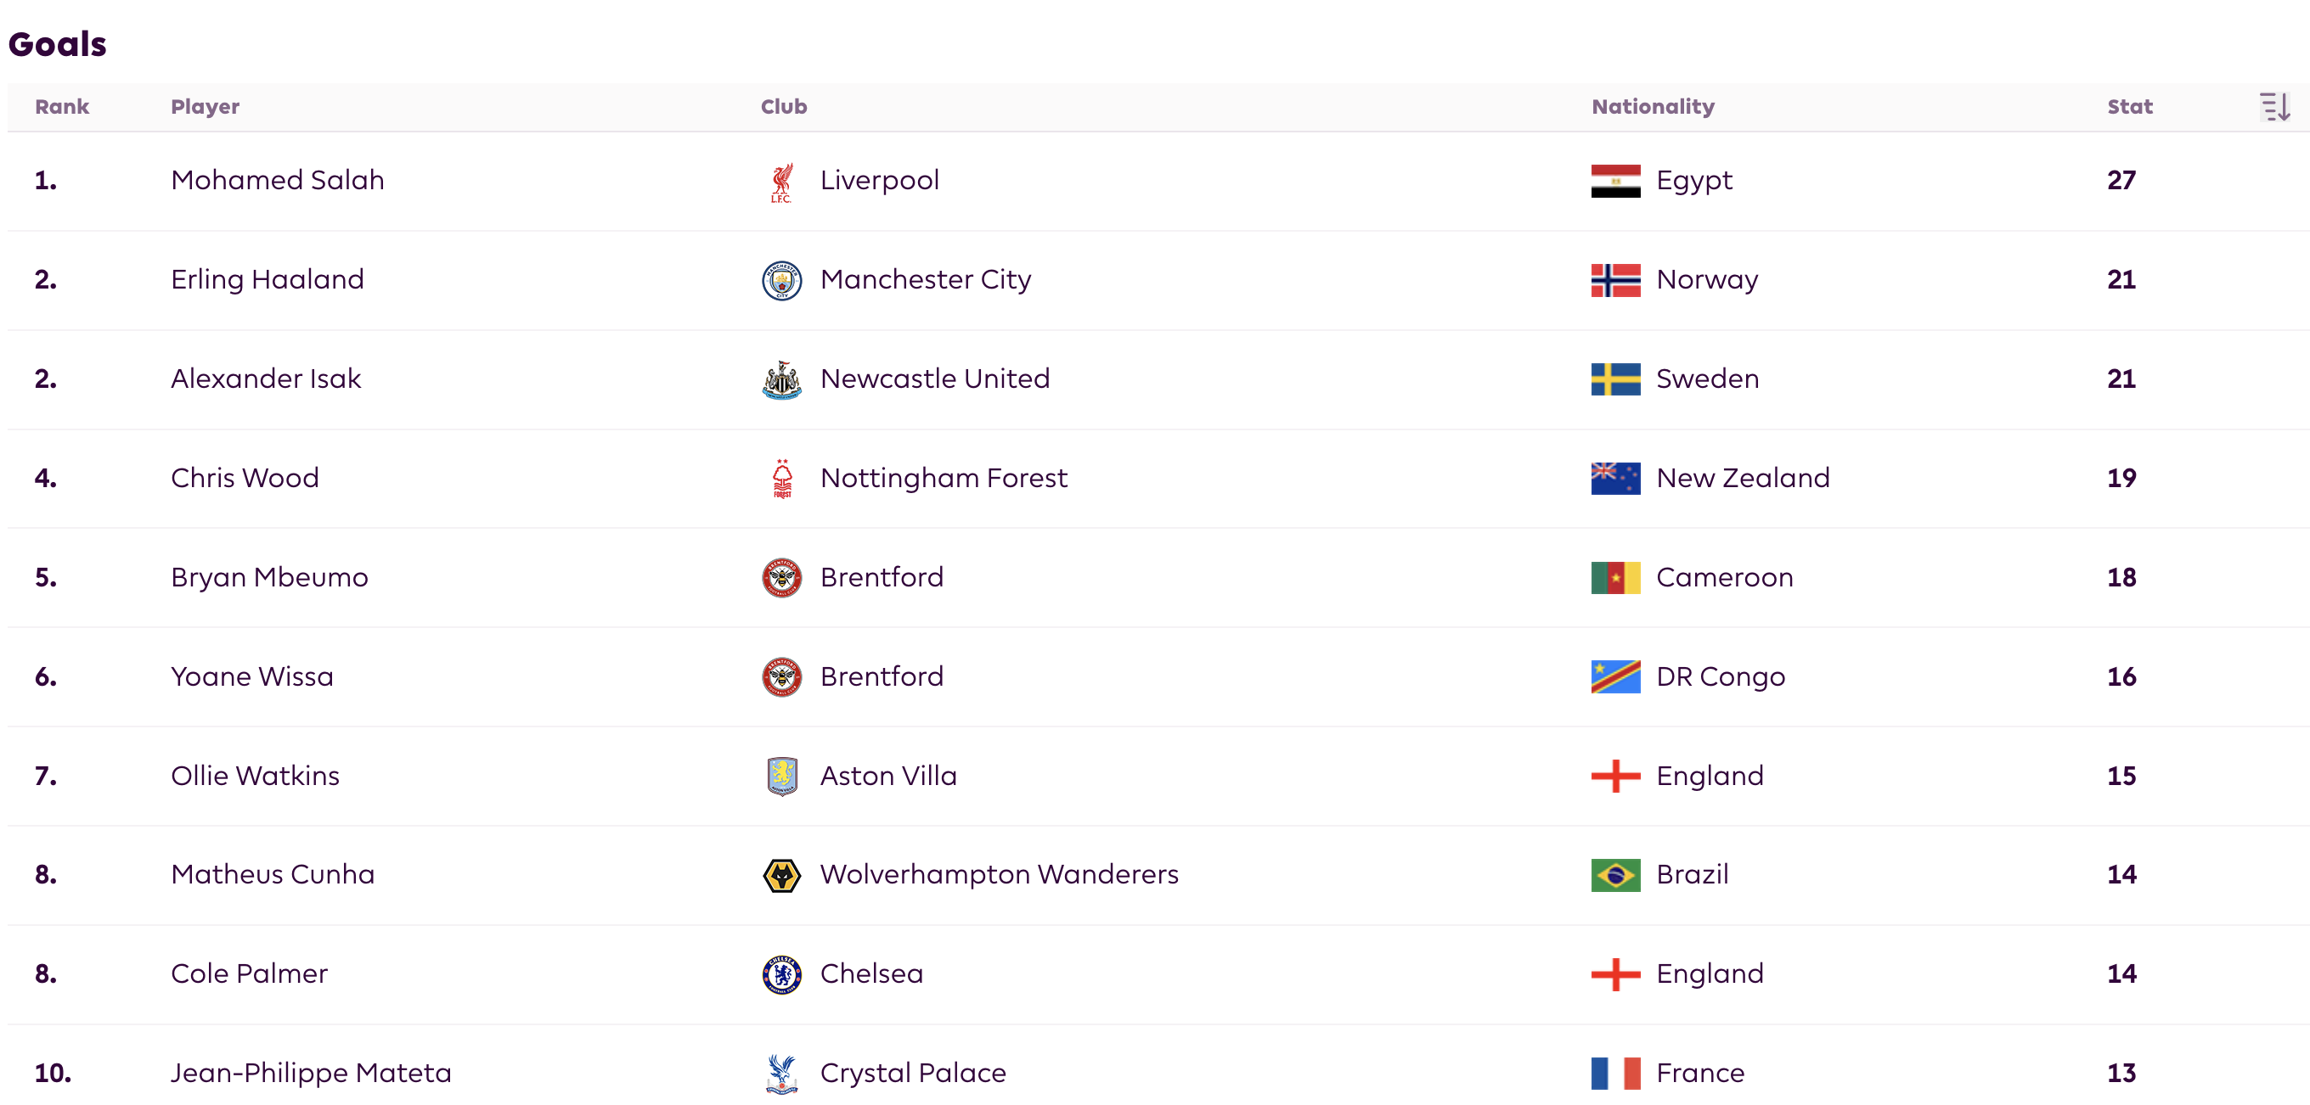Click the Aston Villa shield crest
This screenshot has width=2310, height=1105.
(x=781, y=776)
